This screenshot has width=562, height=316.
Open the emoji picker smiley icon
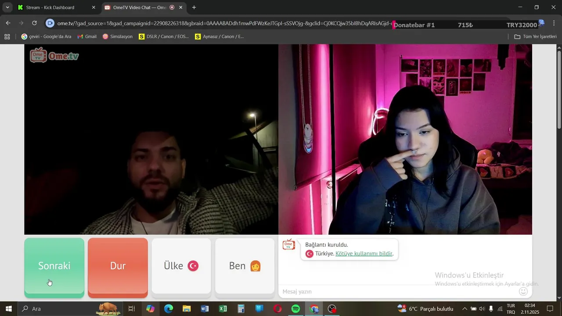(x=523, y=291)
